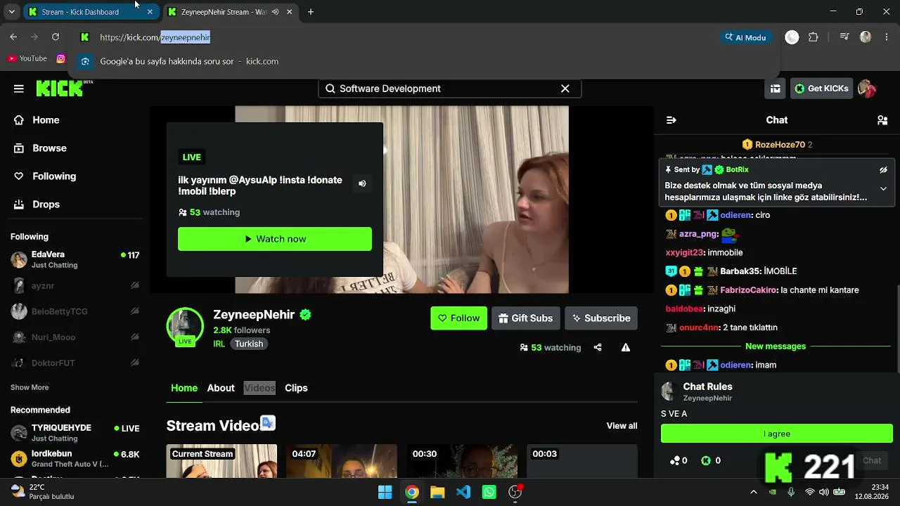Show hidden system tray icons
The height and width of the screenshot is (506, 900).
click(753, 492)
